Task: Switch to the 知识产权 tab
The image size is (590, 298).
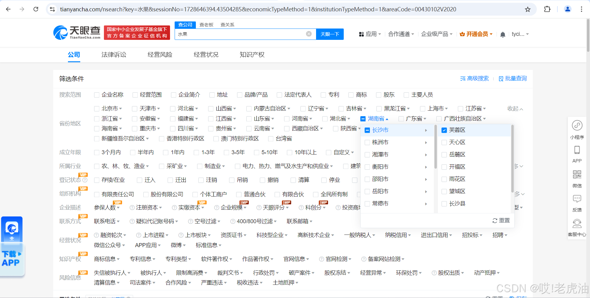Action: pos(252,55)
